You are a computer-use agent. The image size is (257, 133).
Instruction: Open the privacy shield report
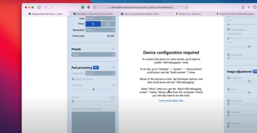click(89, 7)
